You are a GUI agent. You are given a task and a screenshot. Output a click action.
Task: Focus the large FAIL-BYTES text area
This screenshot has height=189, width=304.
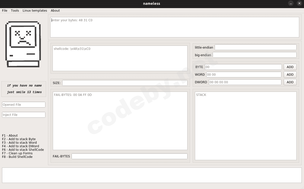click(x=120, y=121)
